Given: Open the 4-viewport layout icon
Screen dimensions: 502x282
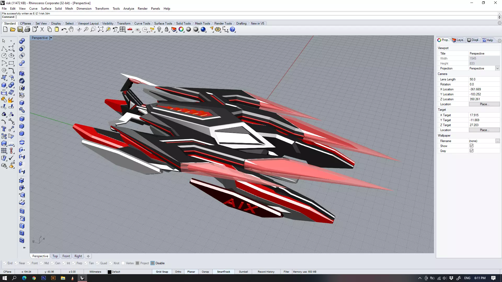Looking at the screenshot, I should tap(123, 30).
